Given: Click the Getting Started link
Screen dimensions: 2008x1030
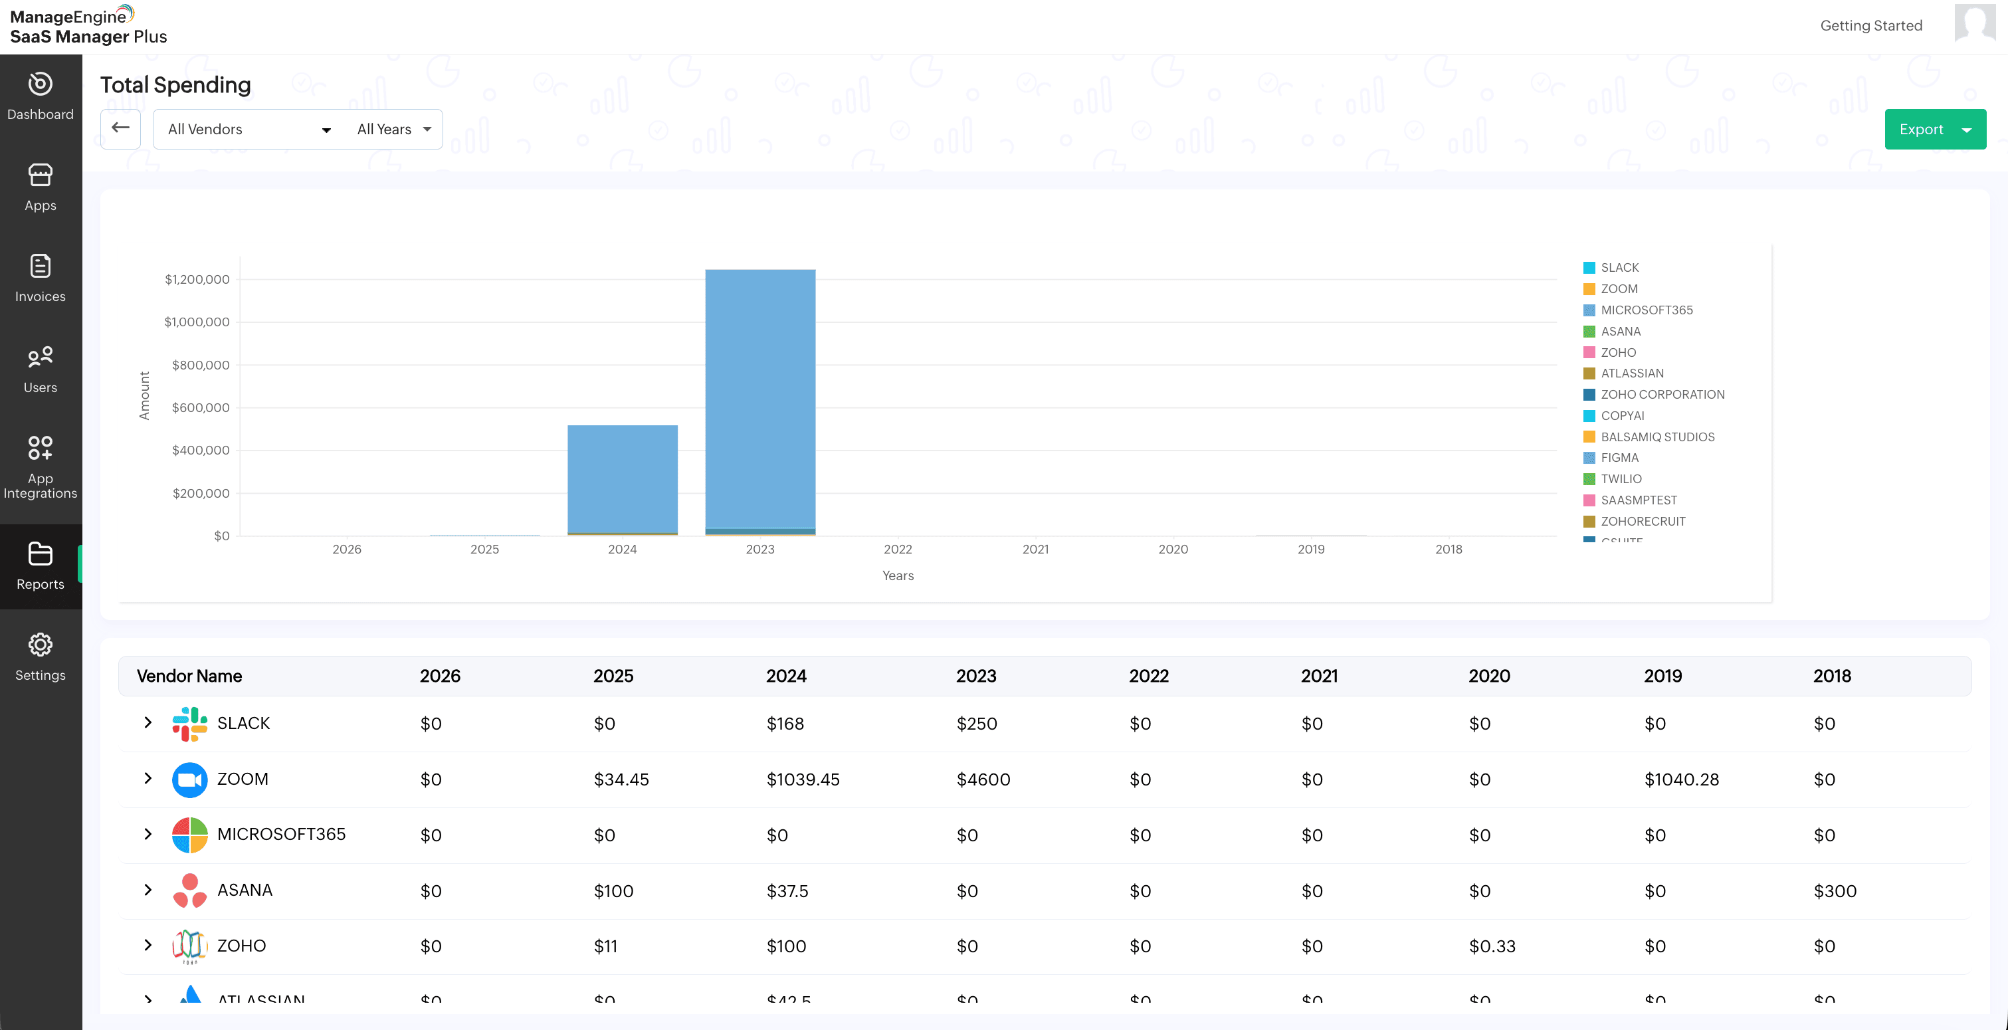Looking at the screenshot, I should click(1871, 26).
